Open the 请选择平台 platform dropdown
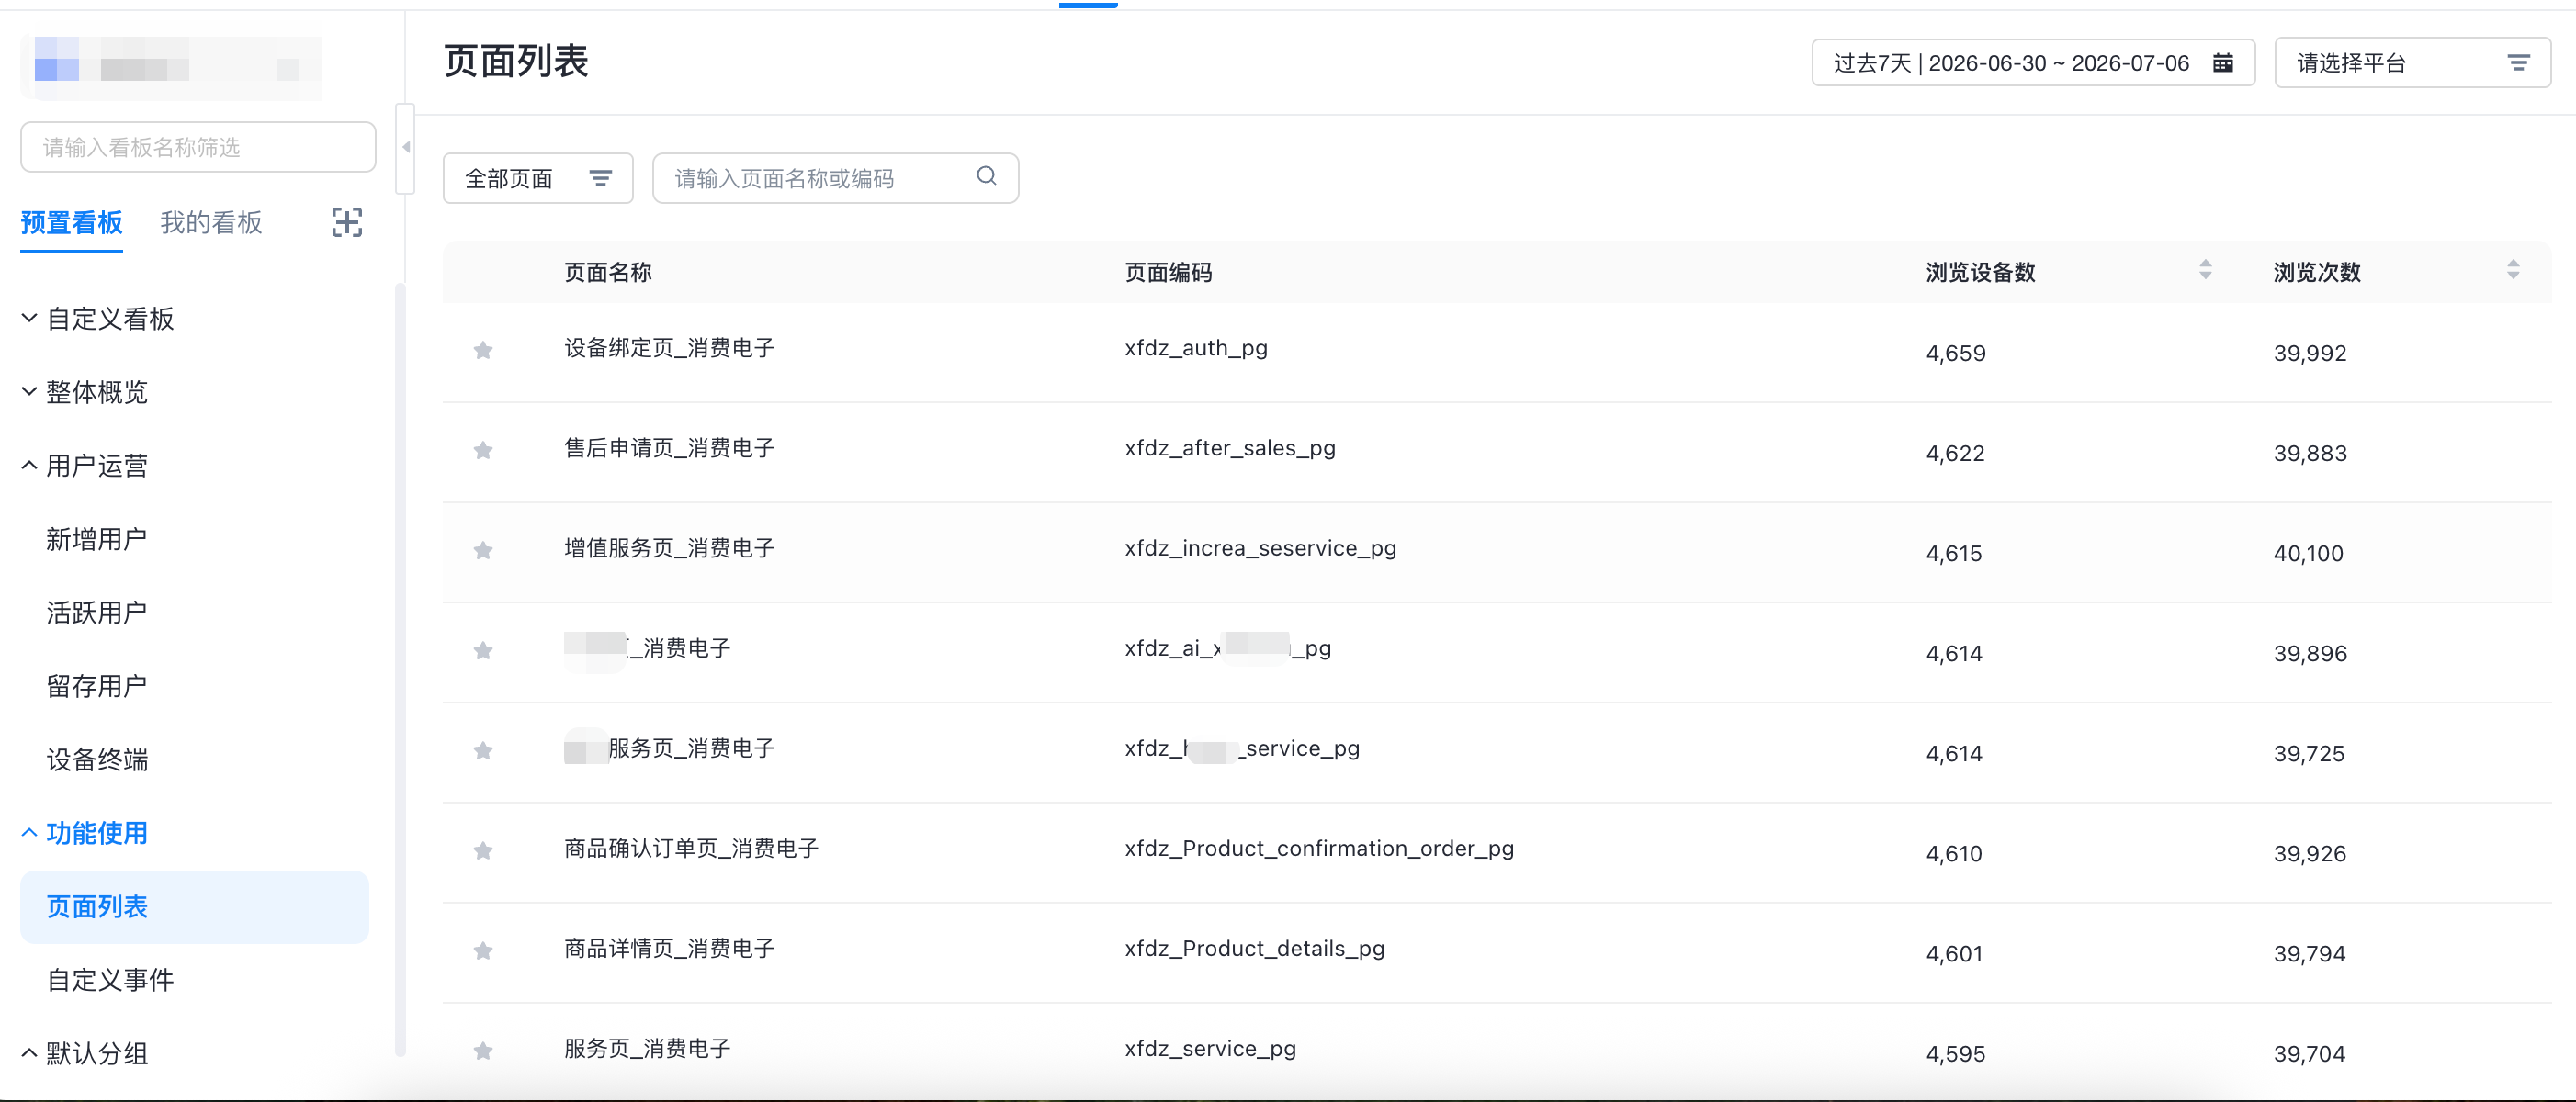 (2412, 63)
